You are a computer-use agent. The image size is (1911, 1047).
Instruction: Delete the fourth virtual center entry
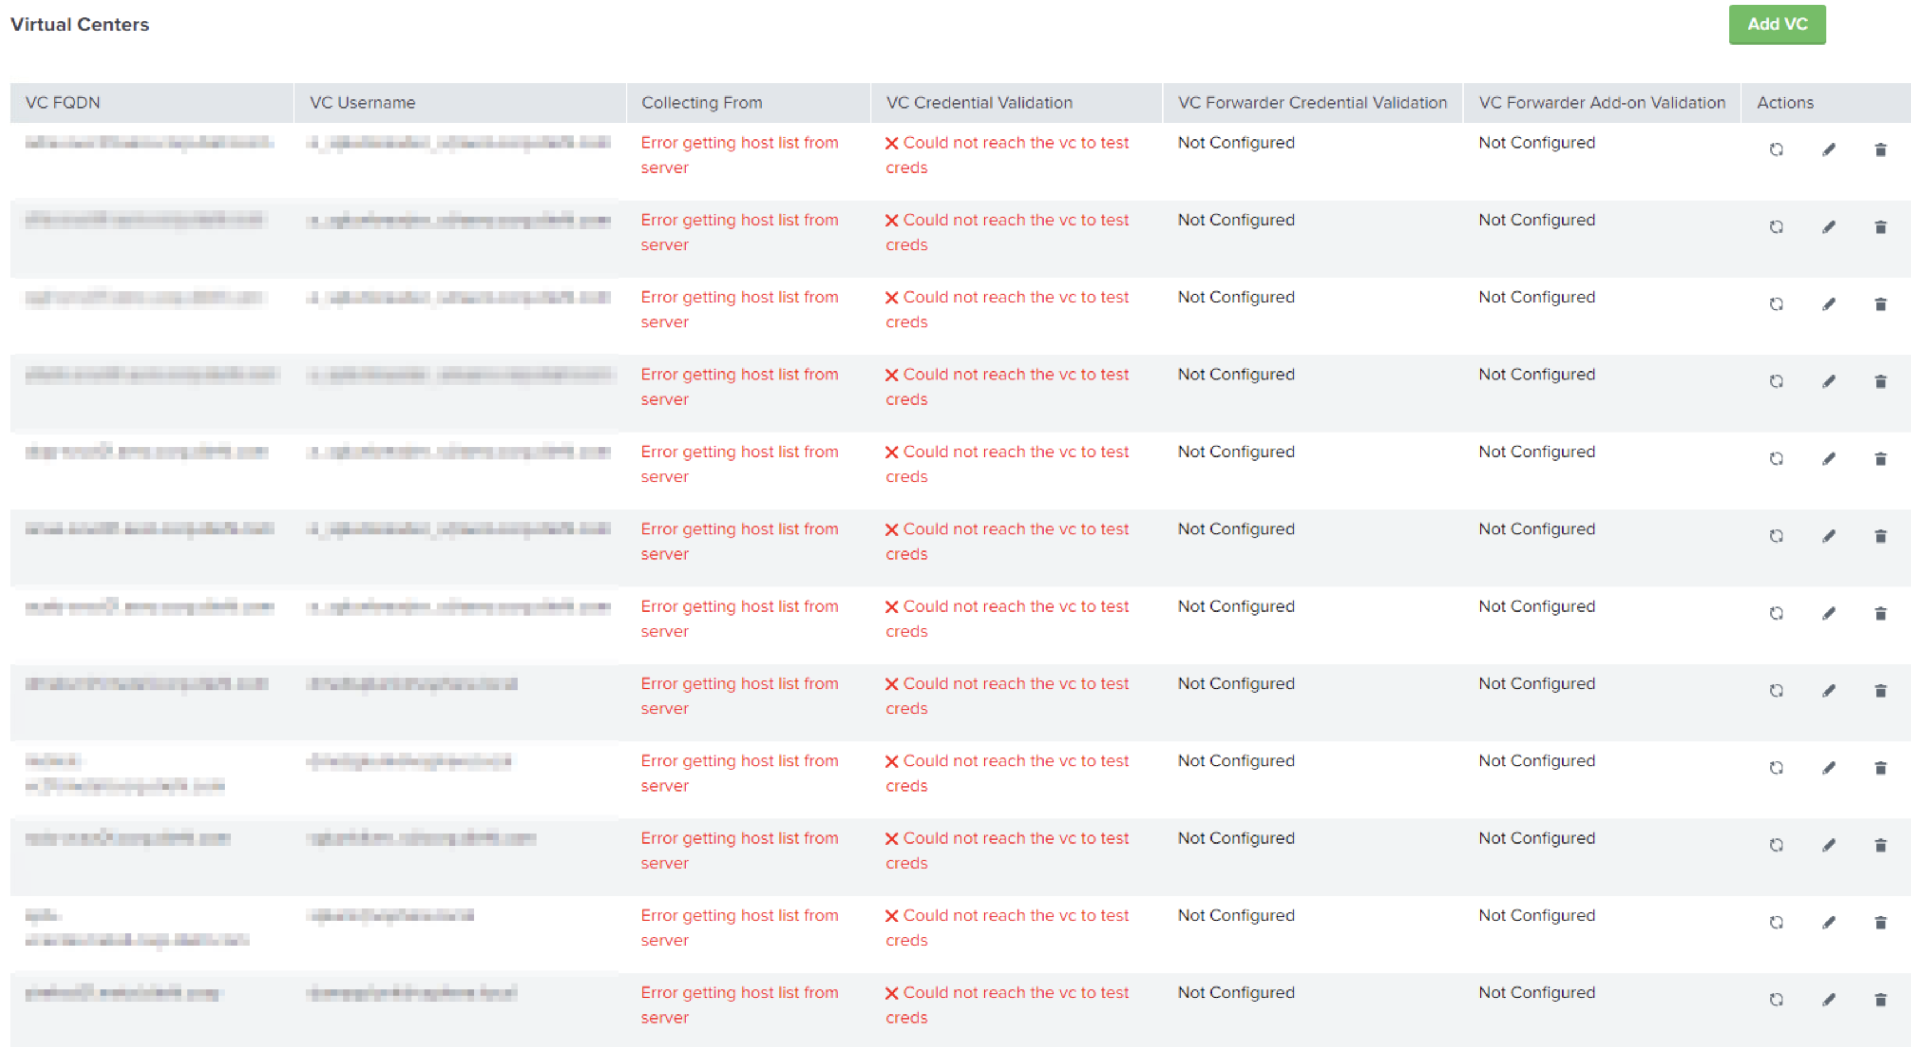pos(1881,381)
